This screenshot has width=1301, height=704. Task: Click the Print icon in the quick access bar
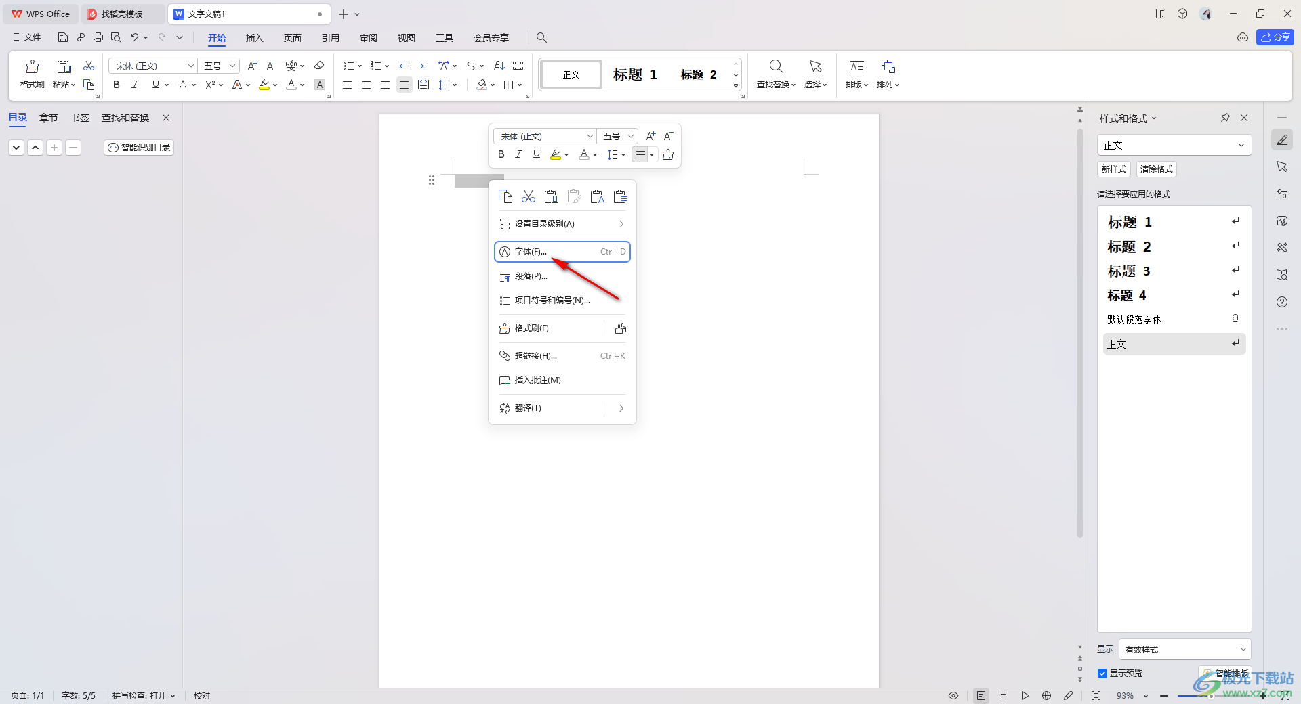pyautogui.click(x=98, y=37)
